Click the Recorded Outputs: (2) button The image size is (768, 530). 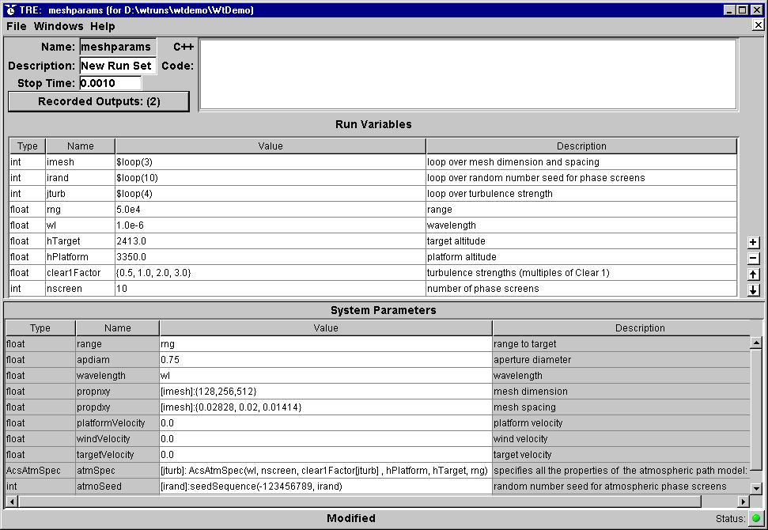(x=99, y=101)
